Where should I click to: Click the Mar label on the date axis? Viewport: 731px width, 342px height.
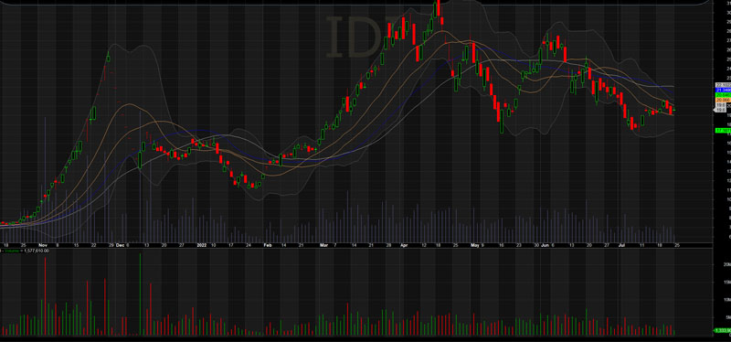click(324, 244)
